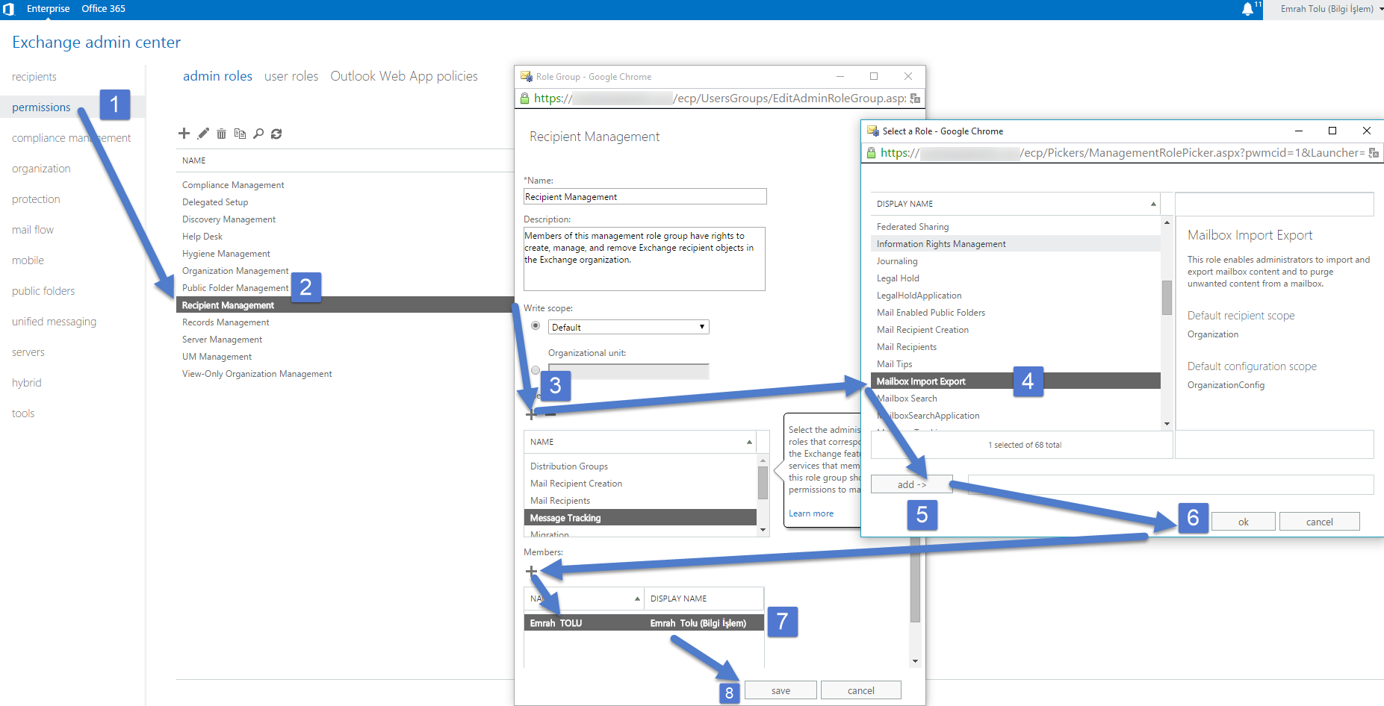The image size is (1384, 706).
Task: Click the Office logo icon in top bar
Action: pos(9,9)
